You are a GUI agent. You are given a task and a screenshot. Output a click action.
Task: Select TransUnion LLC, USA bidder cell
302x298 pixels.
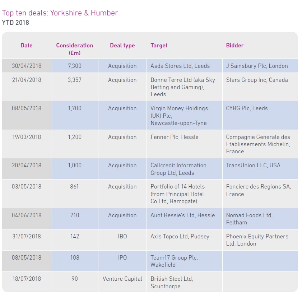[x=260, y=169]
